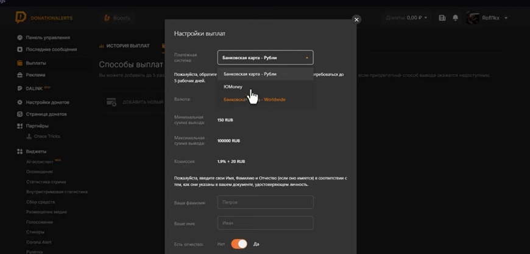530x254 pixels.
Task: Click the Chaos Tricks joystick icon
Action: [29, 136]
